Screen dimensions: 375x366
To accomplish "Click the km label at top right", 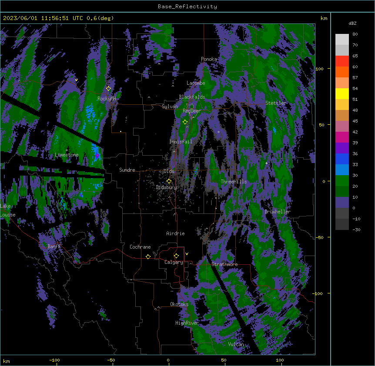I will pyautogui.click(x=324, y=18).
